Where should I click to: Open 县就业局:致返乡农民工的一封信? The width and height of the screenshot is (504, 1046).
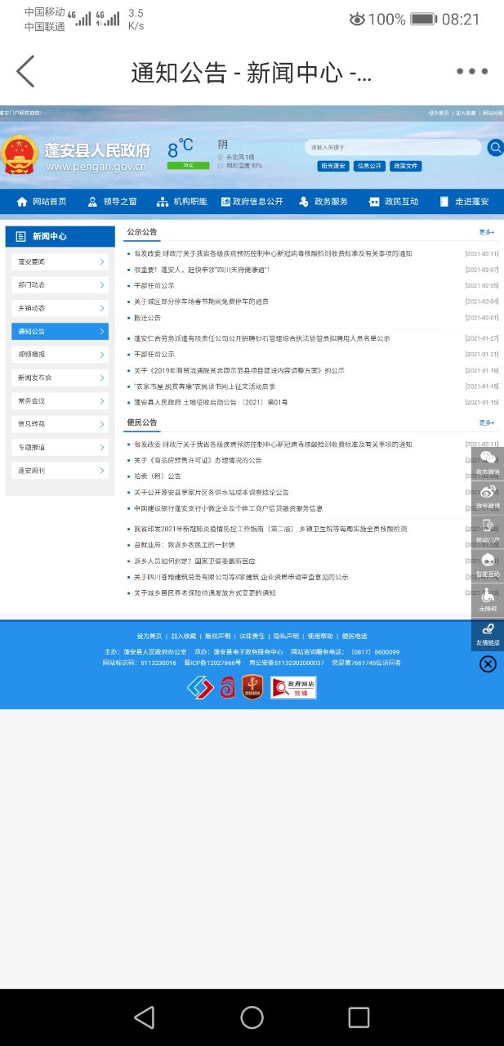(x=185, y=544)
